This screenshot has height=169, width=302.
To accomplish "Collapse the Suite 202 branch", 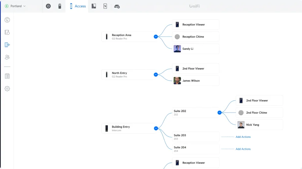I will click(219, 112).
